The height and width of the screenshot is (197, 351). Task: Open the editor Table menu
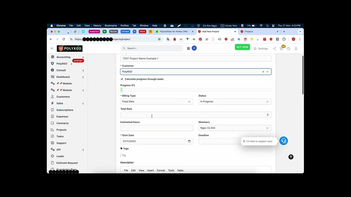pyautogui.click(x=180, y=170)
